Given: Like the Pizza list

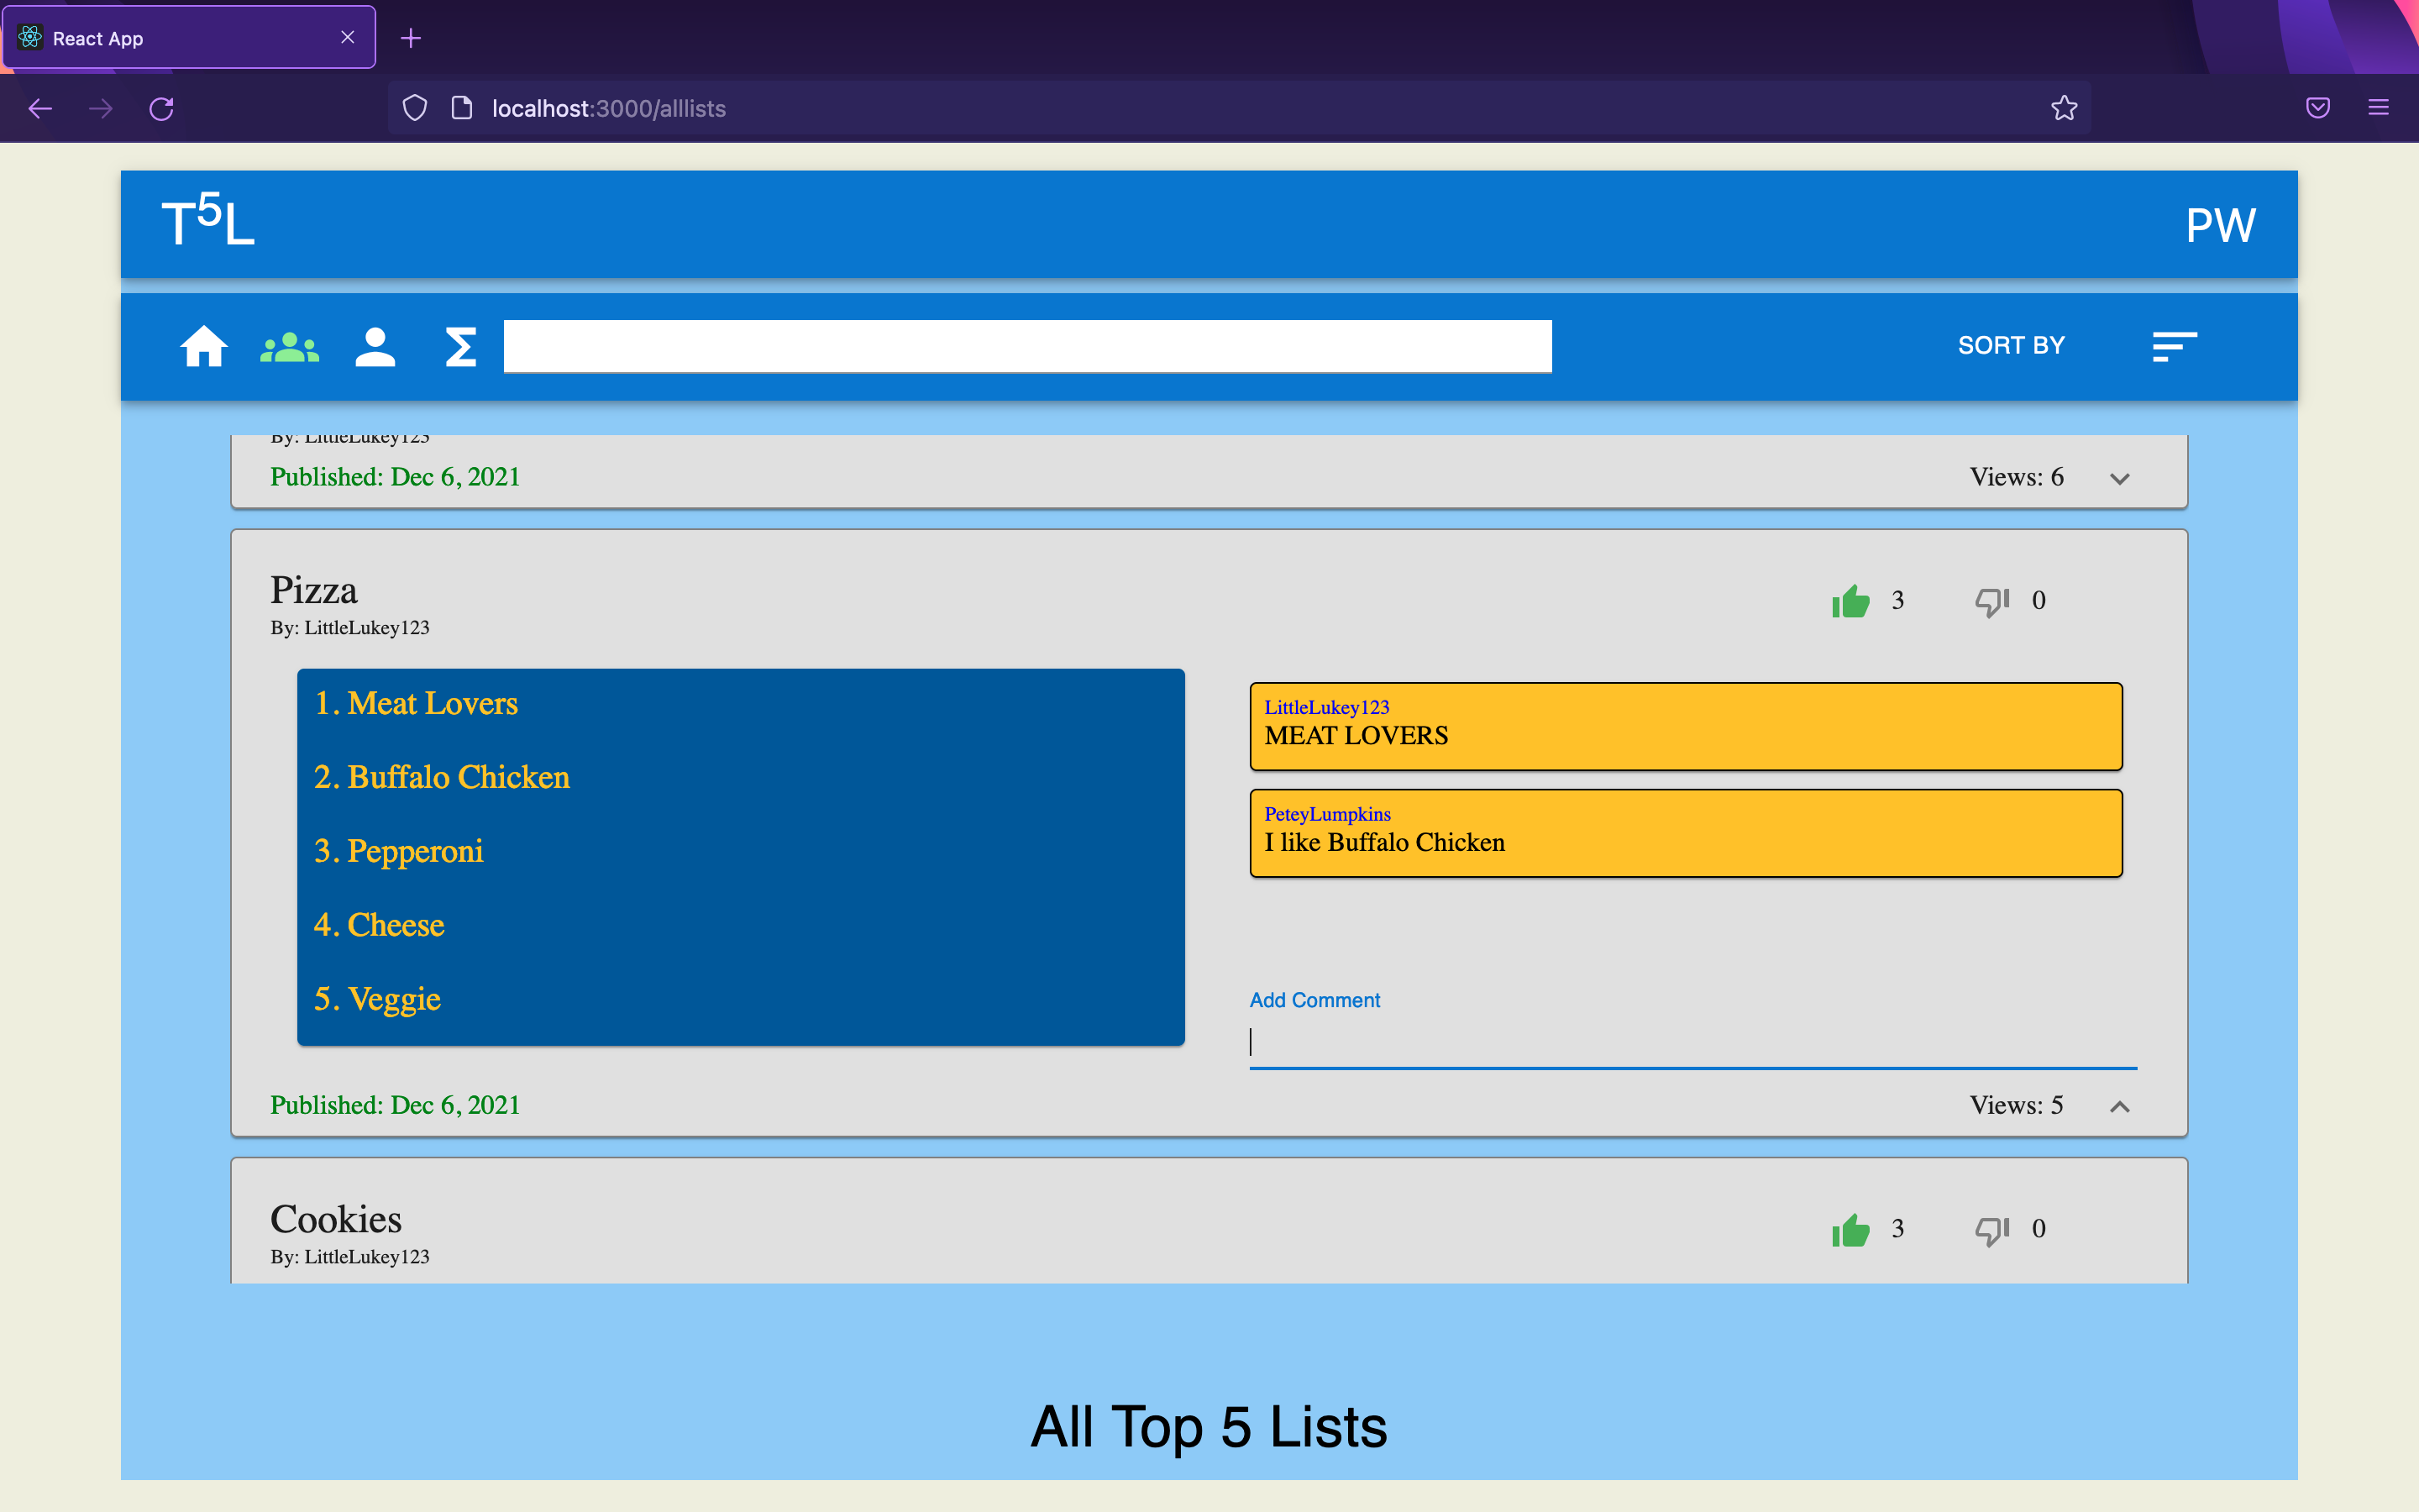Looking at the screenshot, I should (x=1850, y=601).
